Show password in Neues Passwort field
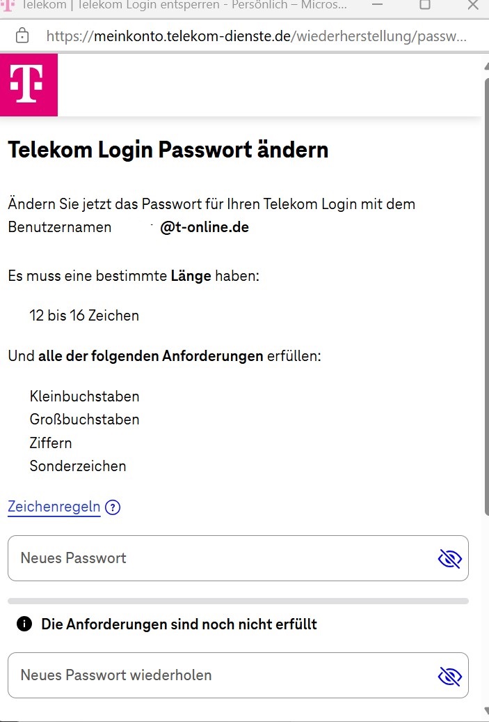The width and height of the screenshot is (489, 722). 449,558
